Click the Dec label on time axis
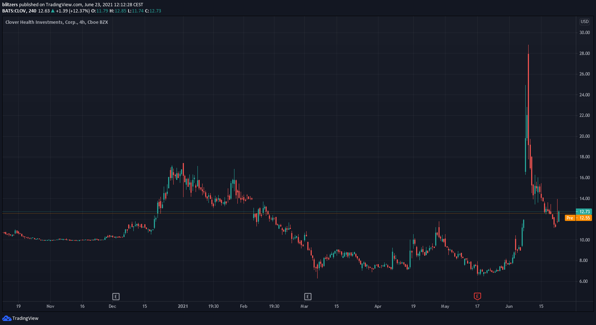Image resolution: width=596 pixels, height=325 pixels. click(112, 306)
